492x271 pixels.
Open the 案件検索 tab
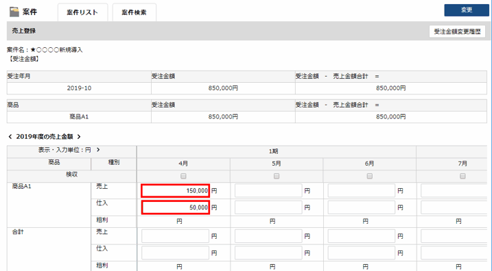pyautogui.click(x=134, y=12)
